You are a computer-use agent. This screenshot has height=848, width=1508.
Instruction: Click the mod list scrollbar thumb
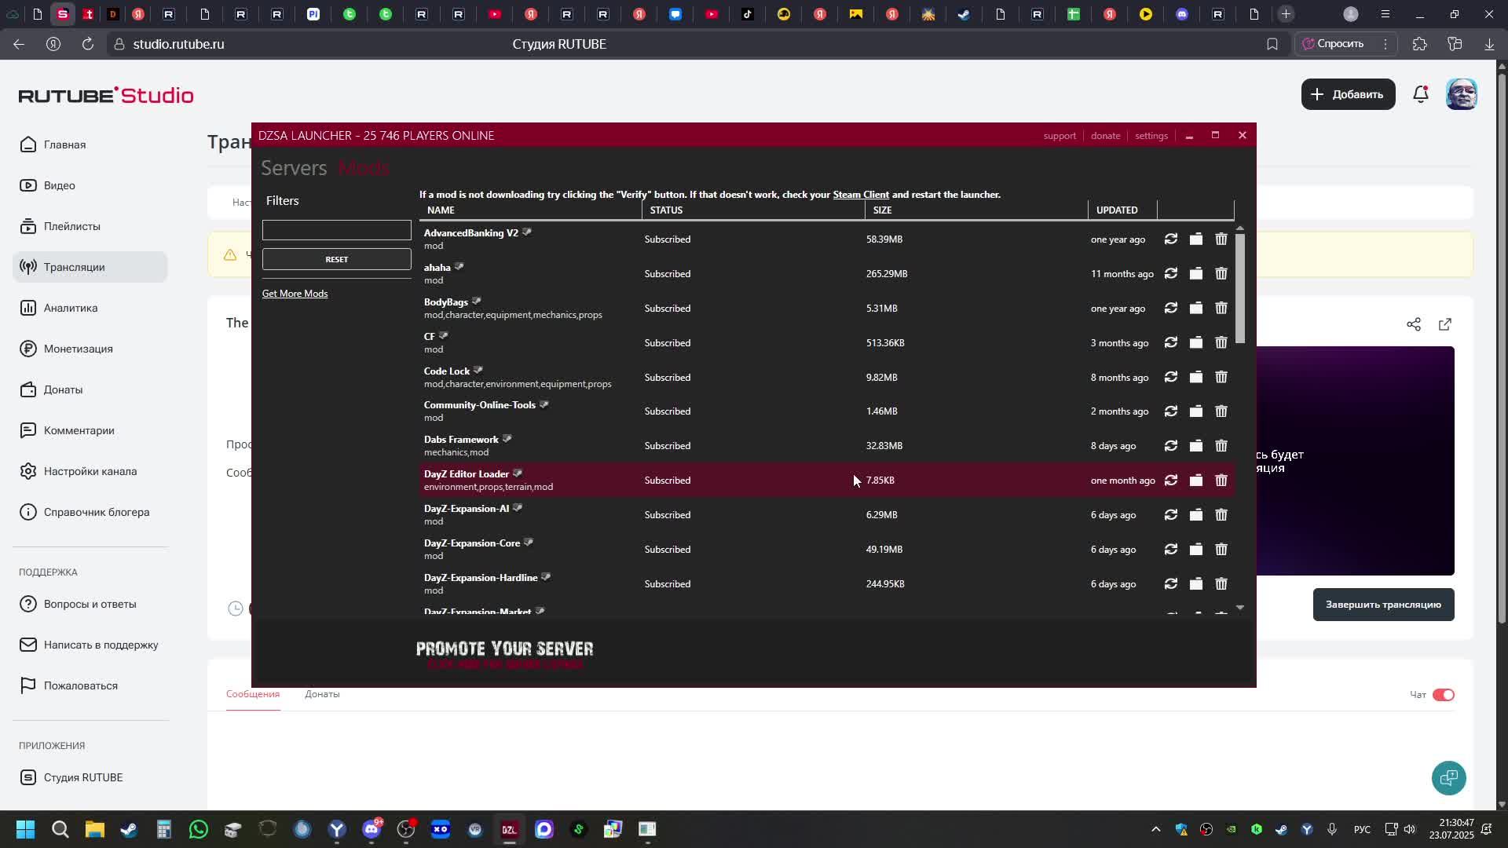[1240, 288]
